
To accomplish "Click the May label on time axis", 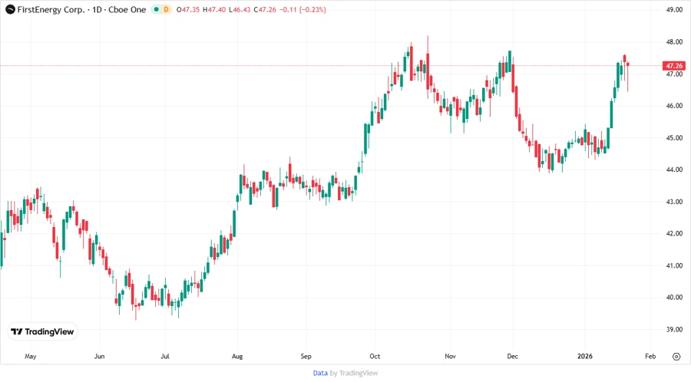I will (x=31, y=357).
